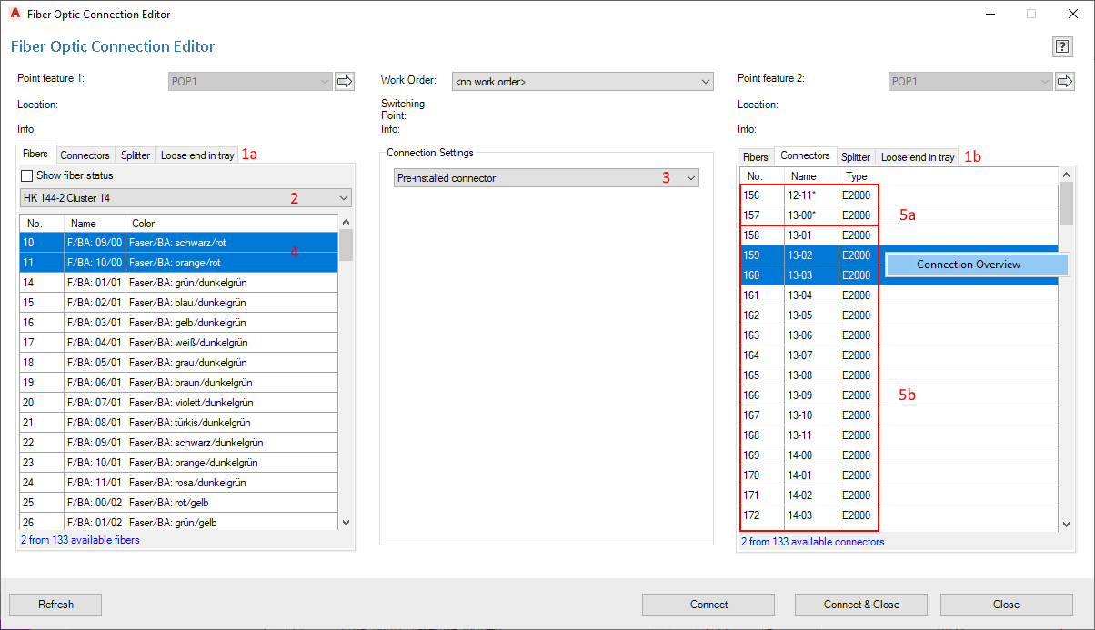Select fiber row 14 grün/dunkelgrün
1095x630 pixels.
[x=179, y=282]
